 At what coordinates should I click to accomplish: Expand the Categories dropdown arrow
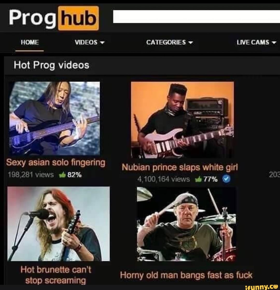point(190,43)
